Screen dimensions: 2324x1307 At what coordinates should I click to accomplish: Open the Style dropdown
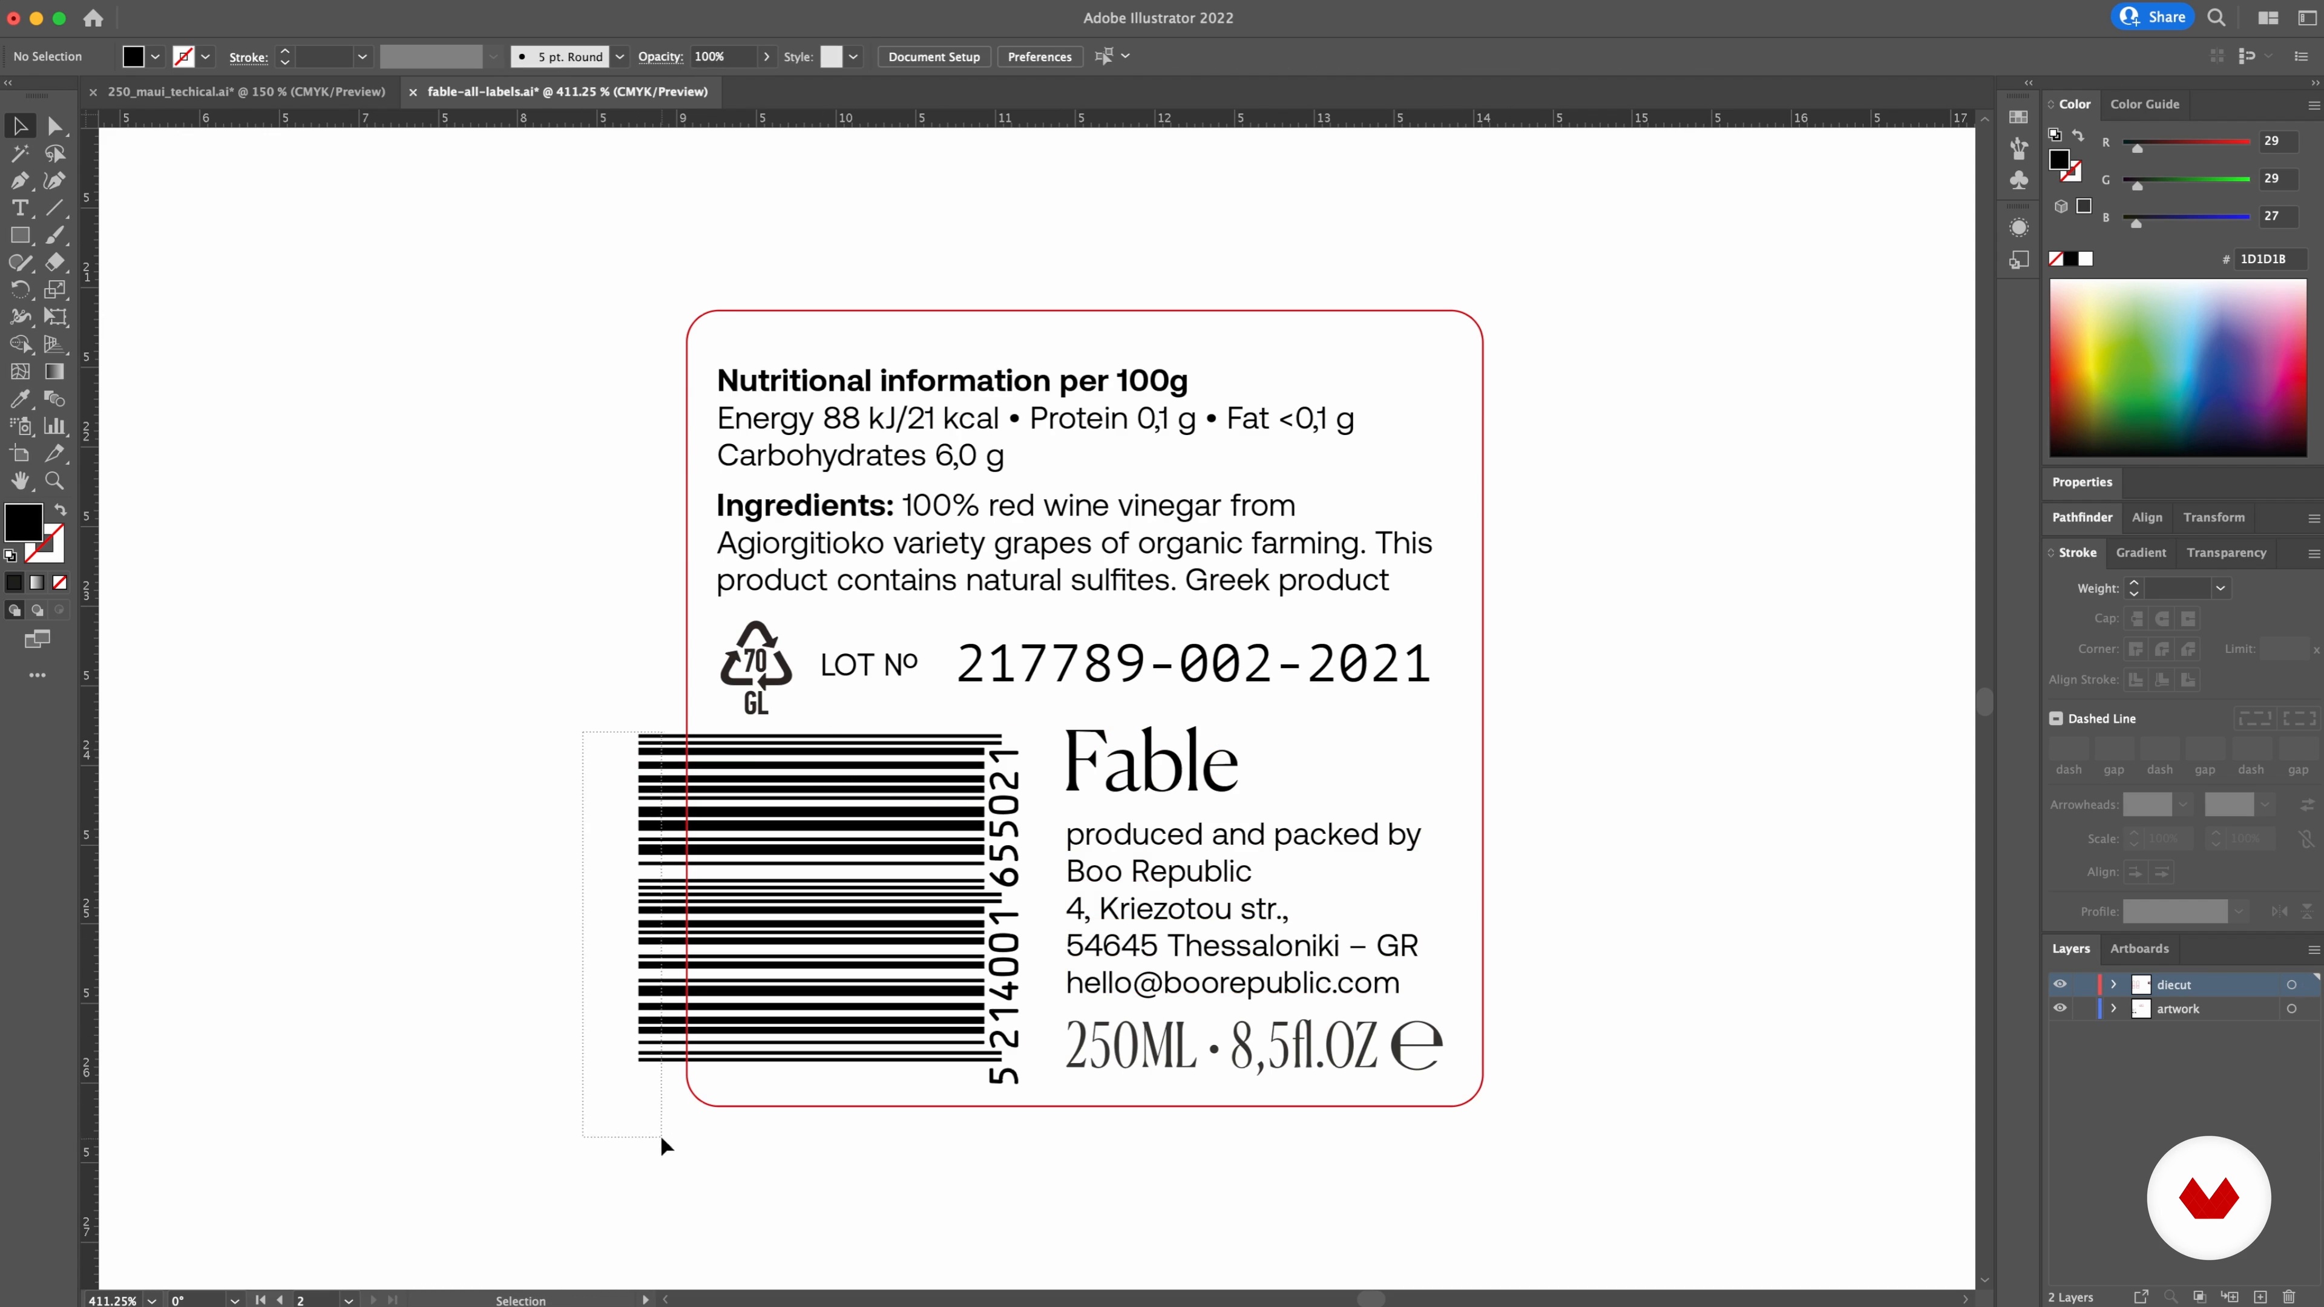tap(853, 57)
